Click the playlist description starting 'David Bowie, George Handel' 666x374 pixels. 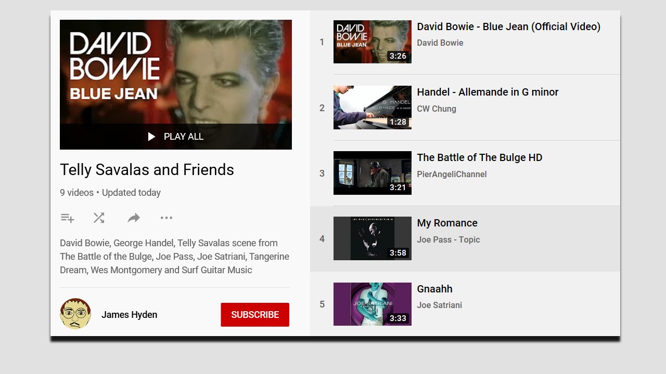[x=175, y=257]
